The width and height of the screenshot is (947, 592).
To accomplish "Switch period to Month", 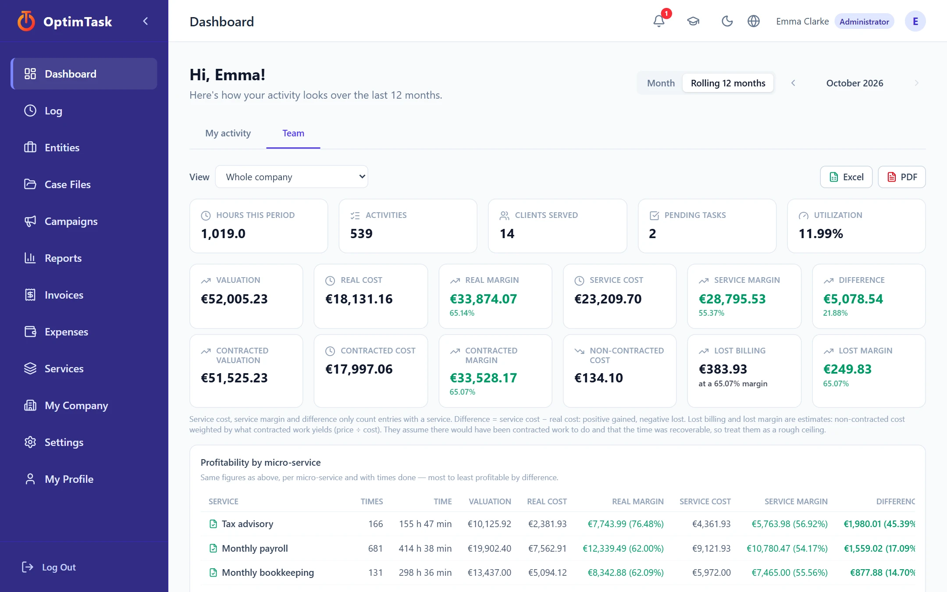I will [661, 83].
